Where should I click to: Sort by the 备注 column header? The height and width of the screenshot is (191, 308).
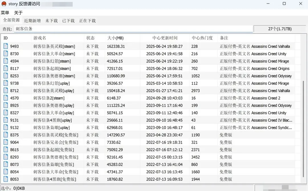click(256, 38)
